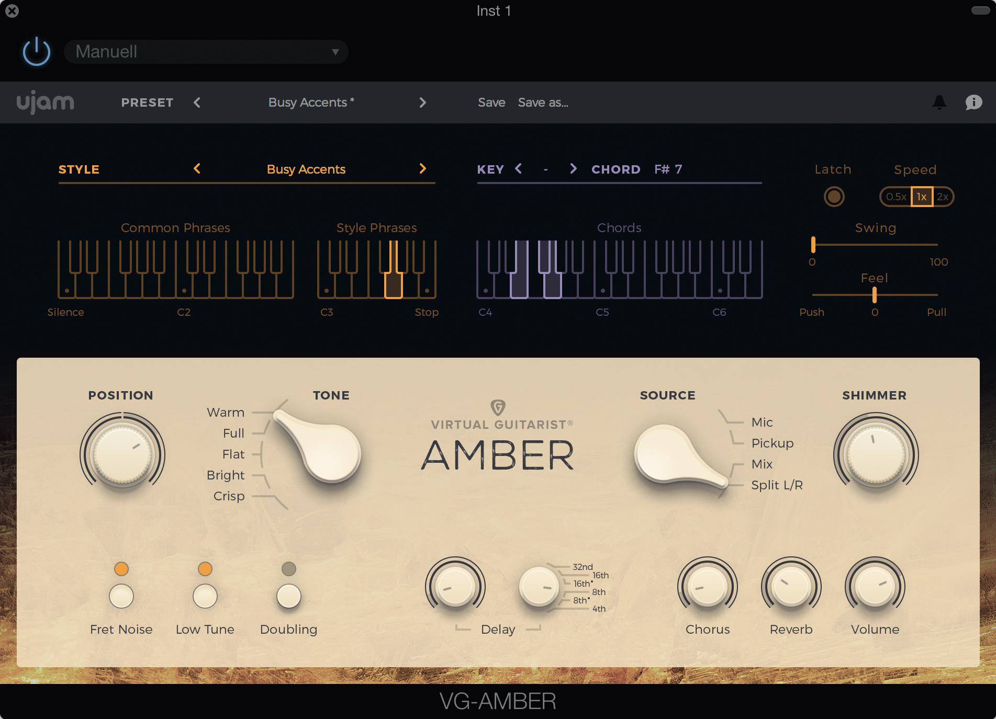The width and height of the screenshot is (996, 719).
Task: Click the Position knob
Action: pos(122,454)
